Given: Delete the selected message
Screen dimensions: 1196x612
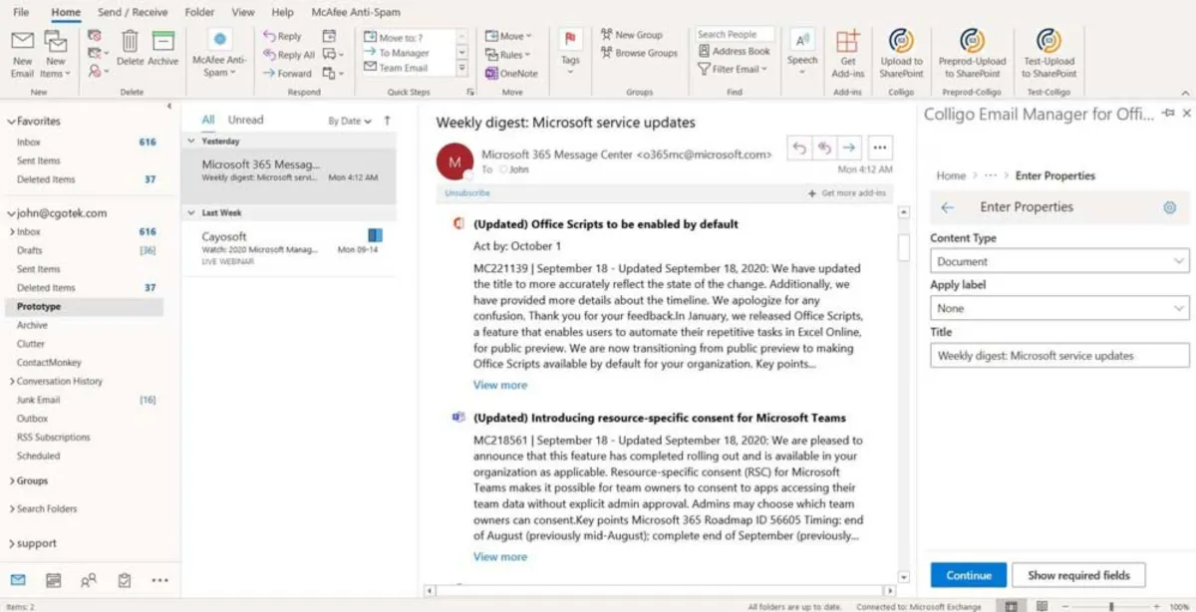Looking at the screenshot, I should pyautogui.click(x=130, y=49).
